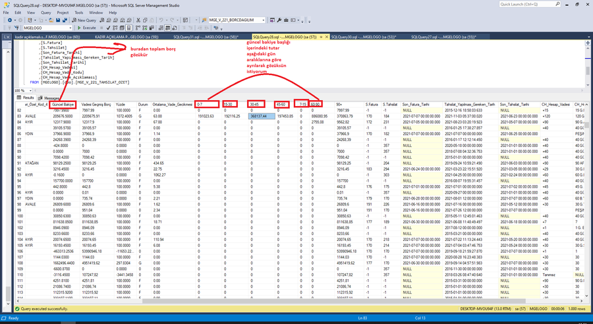Screen dimensions: 593x324
Task: Click the Open File folder icon
Action: [x=51, y=20]
